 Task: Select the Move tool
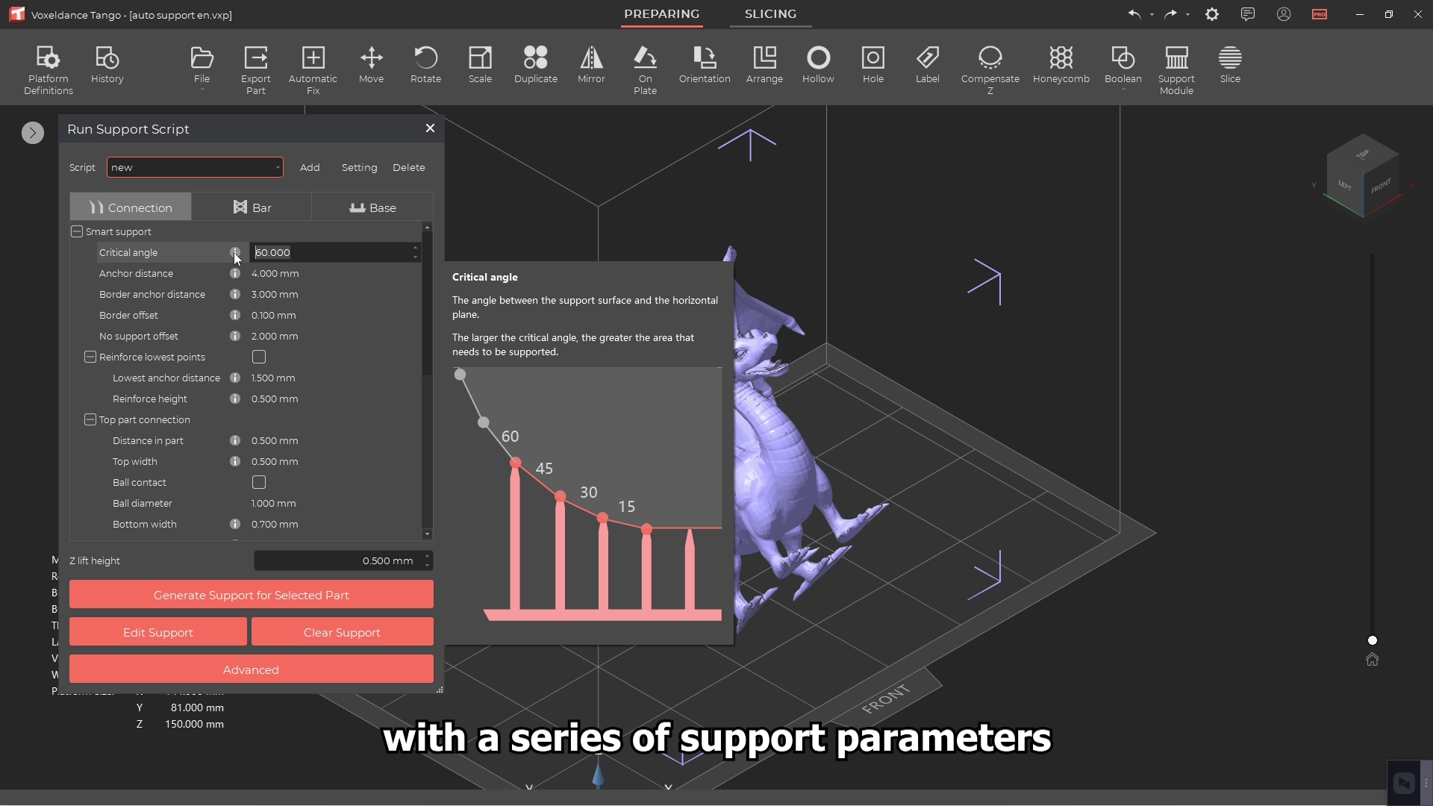point(371,65)
